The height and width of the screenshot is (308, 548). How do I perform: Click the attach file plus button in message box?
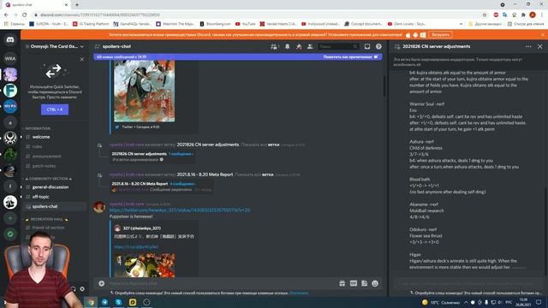[101, 283]
